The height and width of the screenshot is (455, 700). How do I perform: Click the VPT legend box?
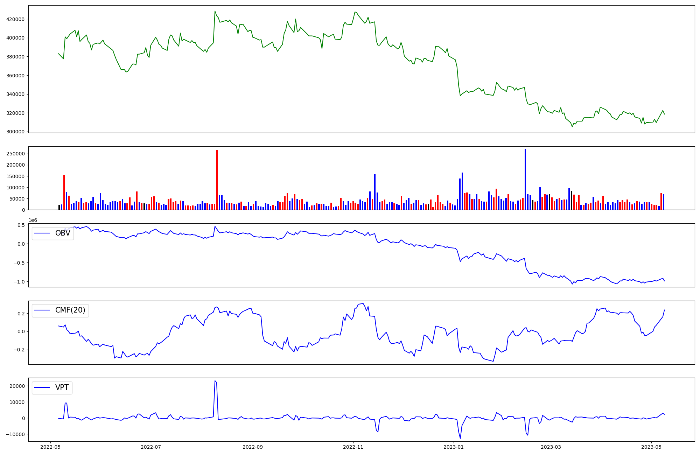[52, 387]
